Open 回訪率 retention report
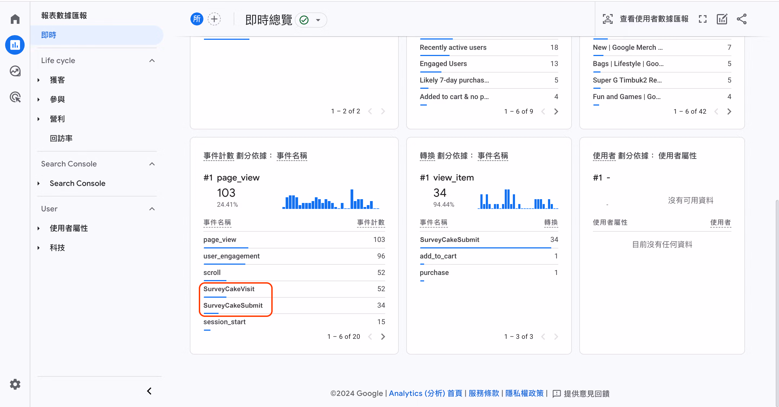 [x=61, y=138]
